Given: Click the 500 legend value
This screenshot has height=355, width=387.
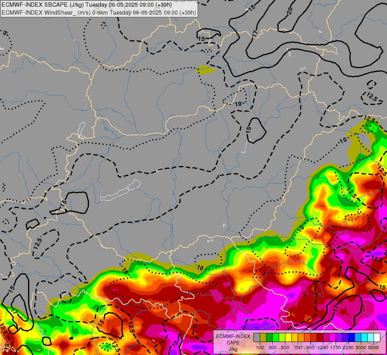Looking at the screenshot, I should point(285,348).
